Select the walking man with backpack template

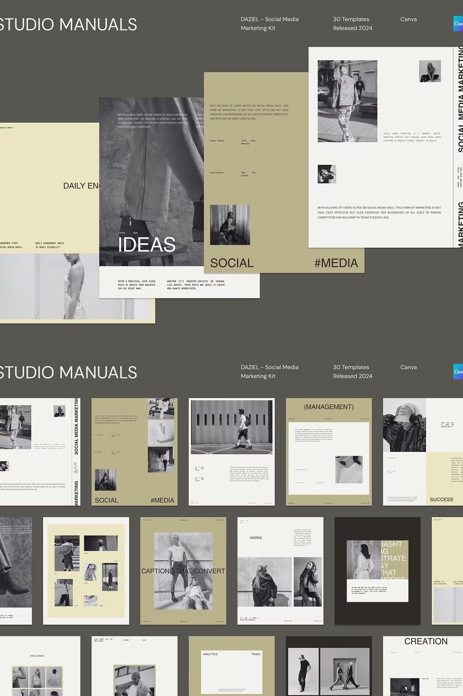(231, 452)
